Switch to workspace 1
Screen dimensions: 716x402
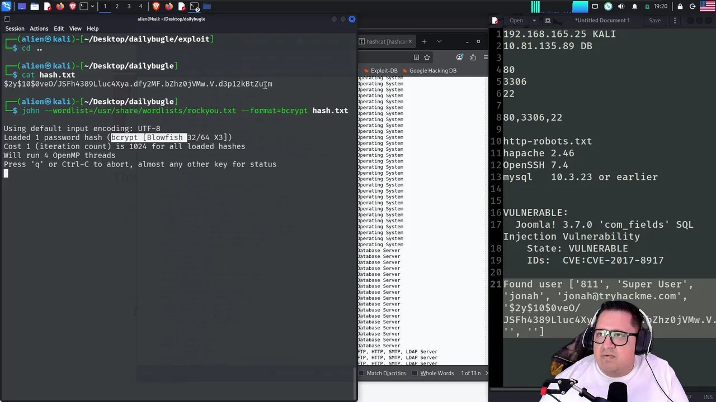[x=105, y=7]
